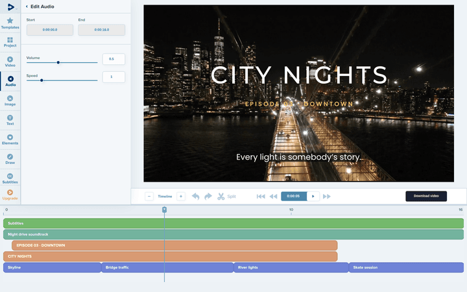Screen dimensions: 467x292
Task: Select the EPISODE 03 - DOWNTOWN text clip
Action: [174, 245]
